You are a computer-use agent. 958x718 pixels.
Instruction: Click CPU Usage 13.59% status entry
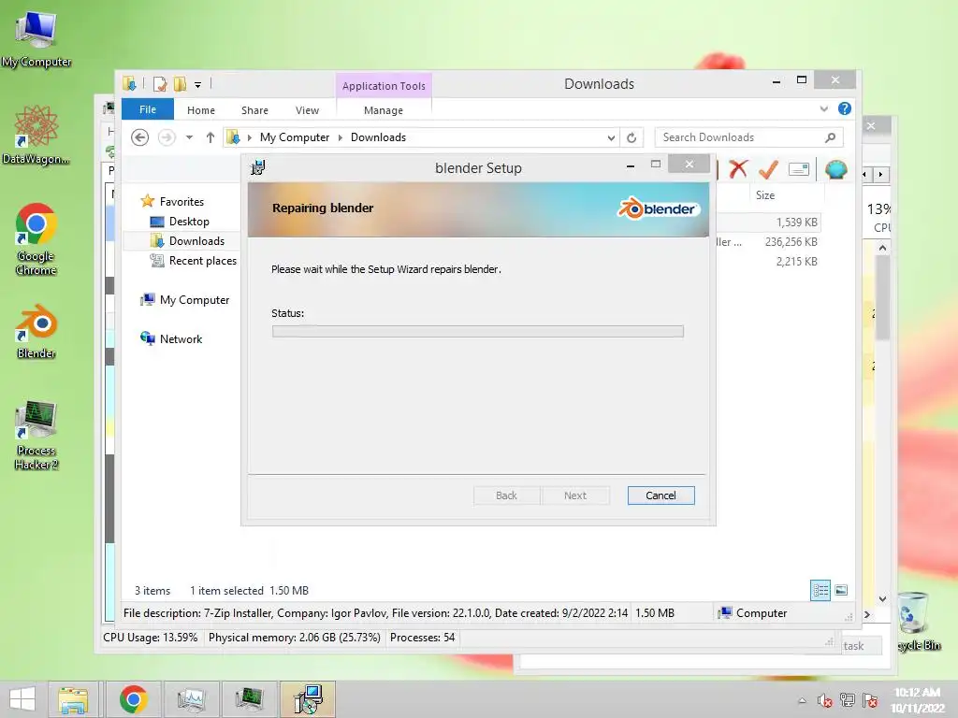tap(151, 638)
